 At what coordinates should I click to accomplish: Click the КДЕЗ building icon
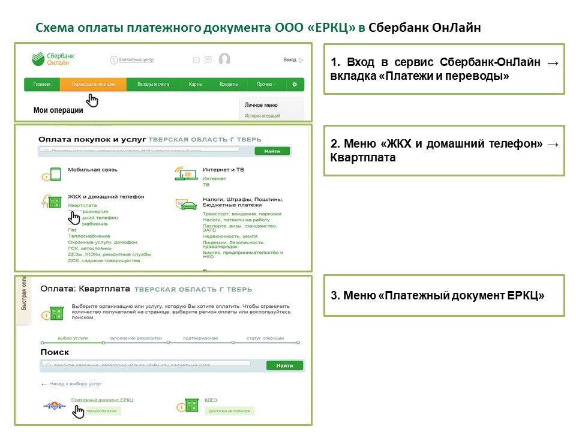tap(188, 405)
